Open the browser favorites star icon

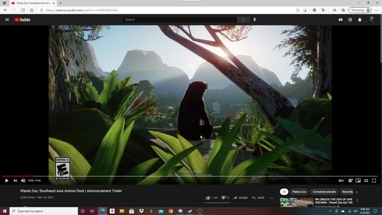click(x=334, y=10)
